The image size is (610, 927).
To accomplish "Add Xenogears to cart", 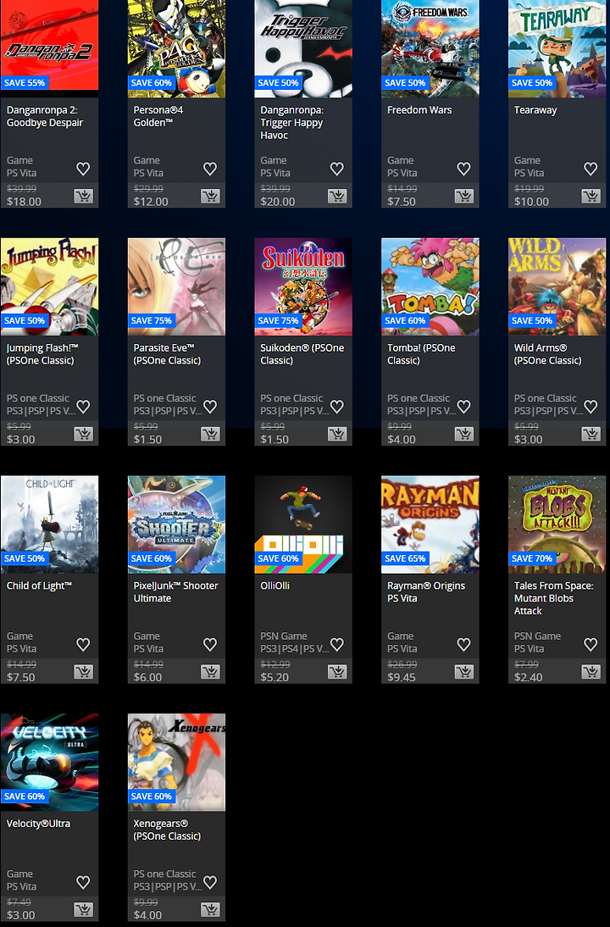I will click(210, 909).
